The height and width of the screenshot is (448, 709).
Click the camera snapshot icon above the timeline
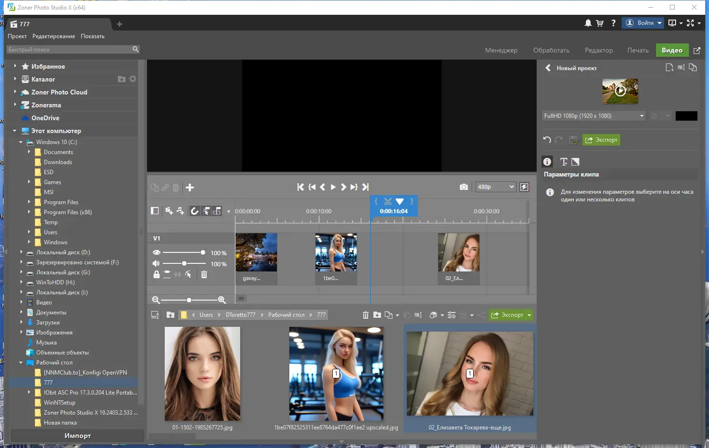click(464, 187)
